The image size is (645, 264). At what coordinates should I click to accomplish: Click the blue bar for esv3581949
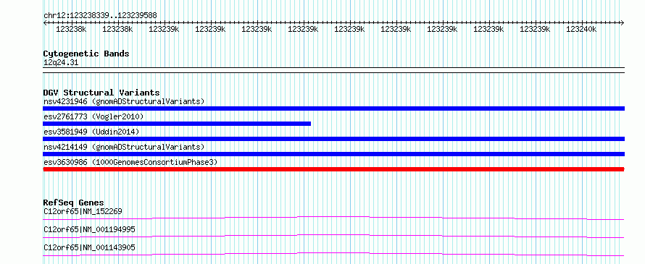click(333, 139)
